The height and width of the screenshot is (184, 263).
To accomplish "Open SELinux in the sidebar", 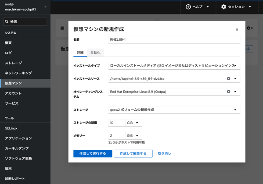I will (25, 128).
